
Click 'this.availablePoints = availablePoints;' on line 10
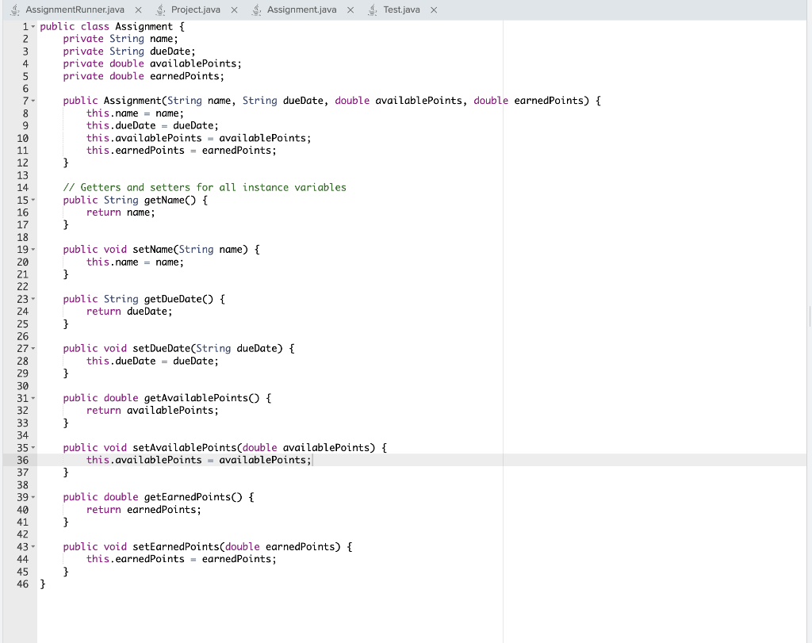pos(198,138)
